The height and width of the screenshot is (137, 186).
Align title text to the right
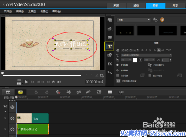click(163, 50)
